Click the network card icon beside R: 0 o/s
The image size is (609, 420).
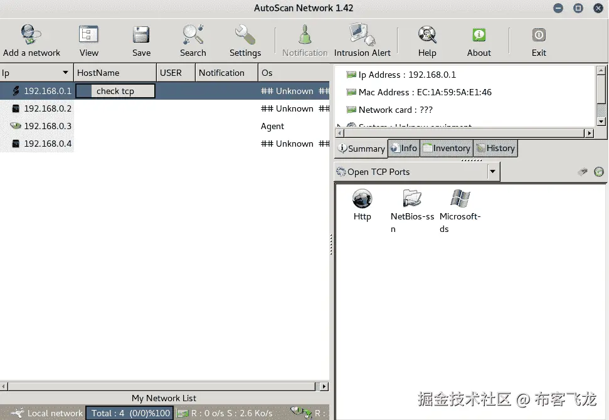click(x=182, y=413)
